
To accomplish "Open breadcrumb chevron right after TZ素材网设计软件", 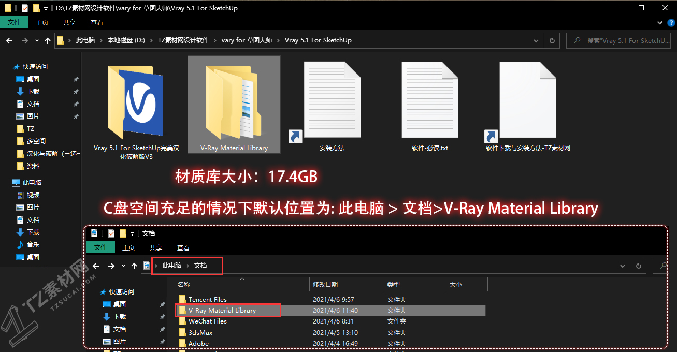I will point(215,40).
